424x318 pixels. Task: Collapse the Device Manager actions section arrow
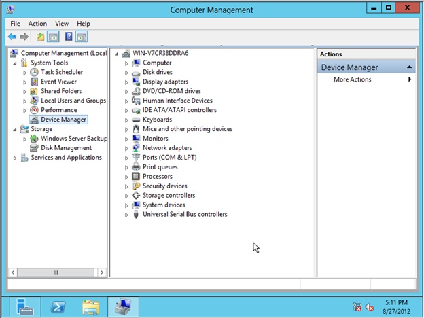[410, 67]
